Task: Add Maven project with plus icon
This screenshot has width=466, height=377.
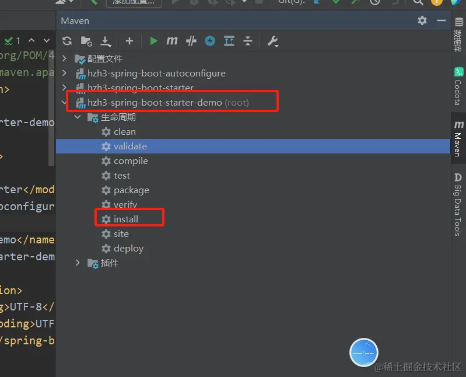Action: [x=129, y=41]
